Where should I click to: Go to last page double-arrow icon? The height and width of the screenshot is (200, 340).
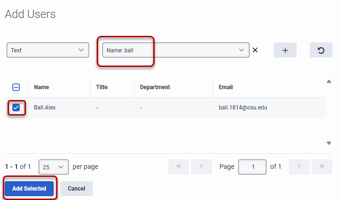coord(322,167)
